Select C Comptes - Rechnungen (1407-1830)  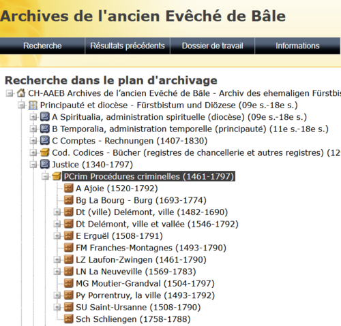click(x=130, y=141)
